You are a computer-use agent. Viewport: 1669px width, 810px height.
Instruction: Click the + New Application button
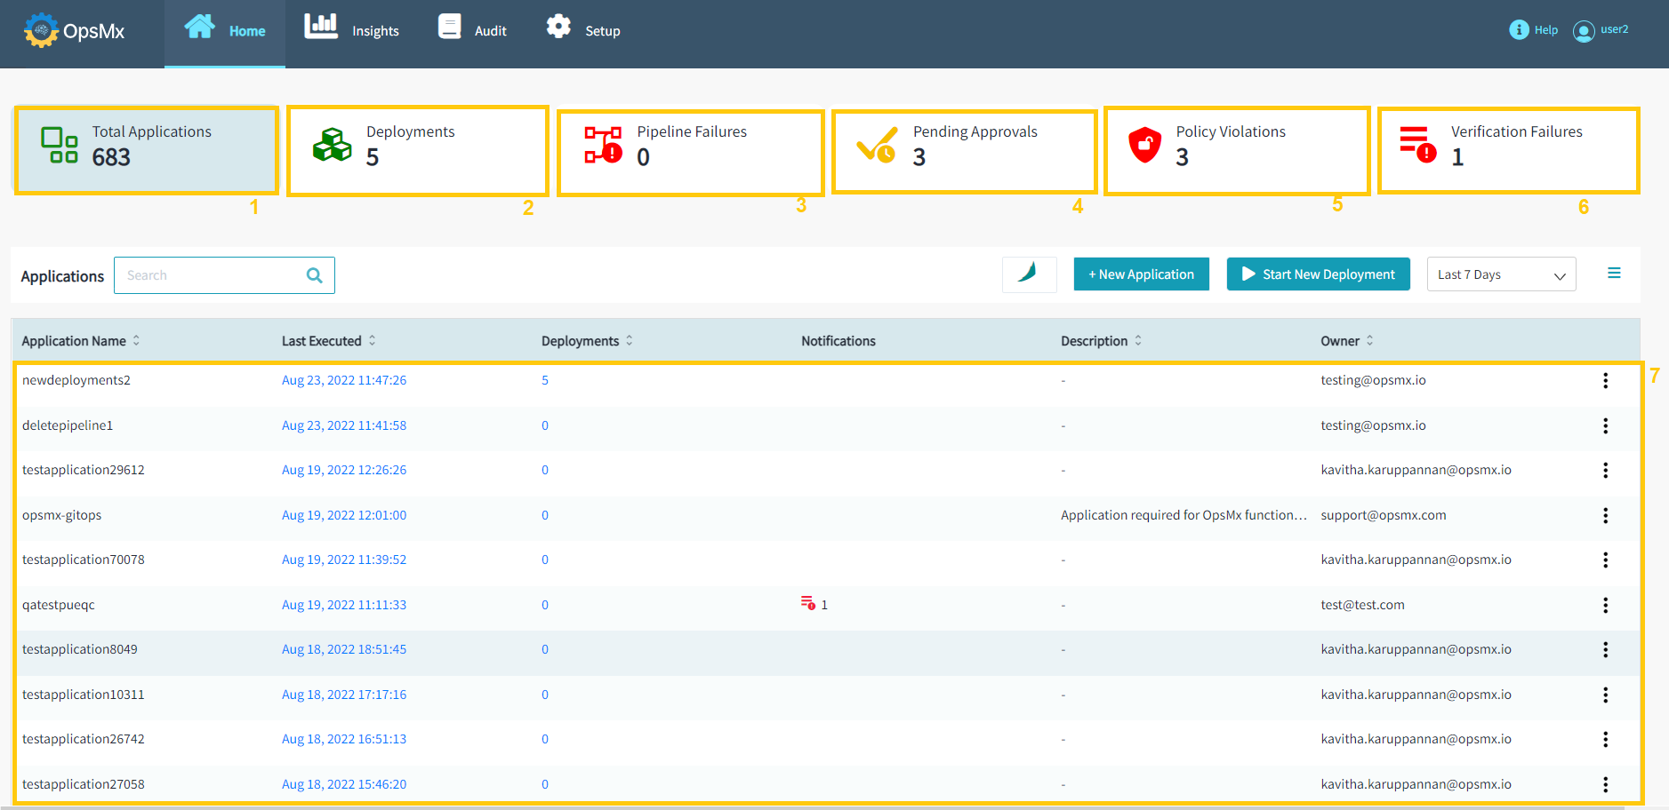click(1141, 274)
